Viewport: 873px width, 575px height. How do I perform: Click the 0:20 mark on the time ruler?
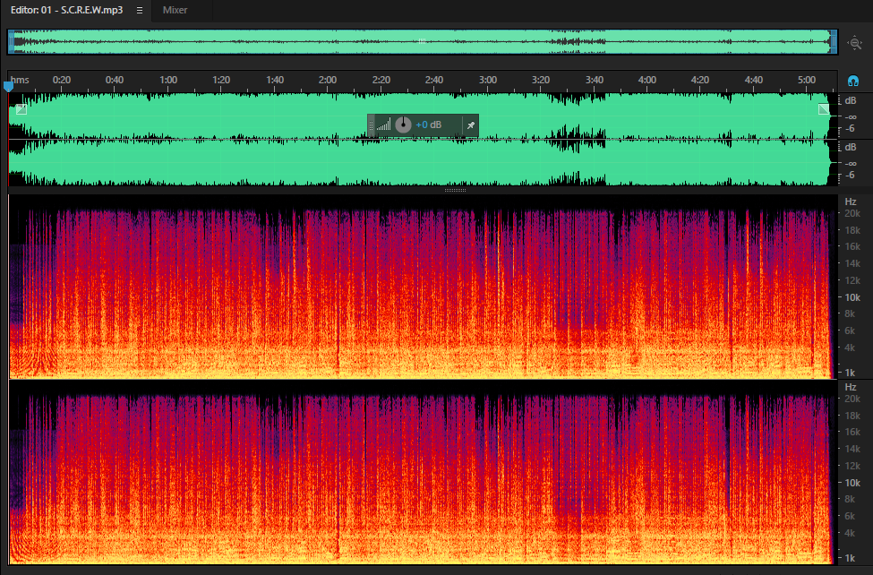point(61,81)
